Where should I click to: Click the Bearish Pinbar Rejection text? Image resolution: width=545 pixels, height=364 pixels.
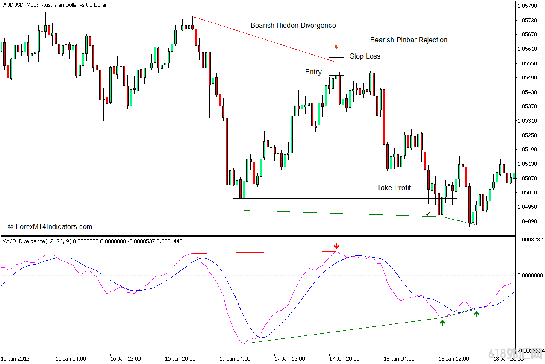pyautogui.click(x=409, y=40)
